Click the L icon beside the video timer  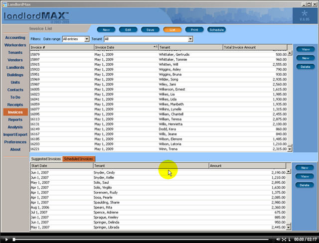[289, 240]
